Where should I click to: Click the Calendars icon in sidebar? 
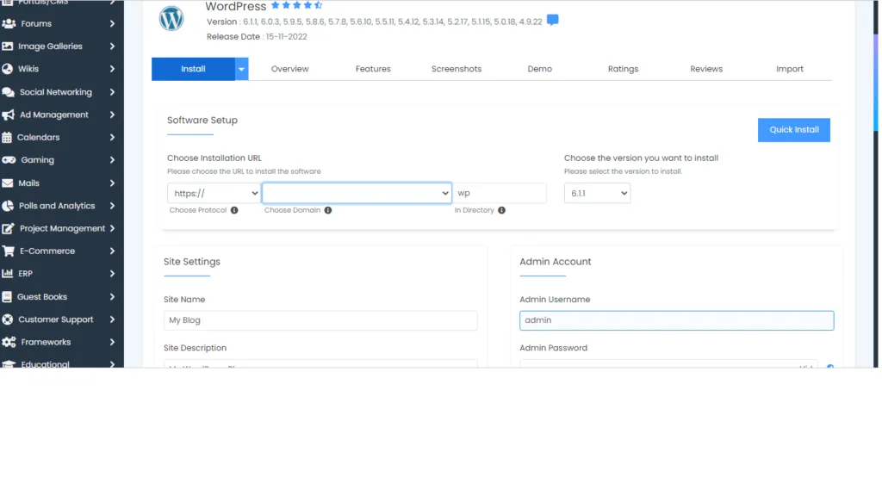point(7,137)
